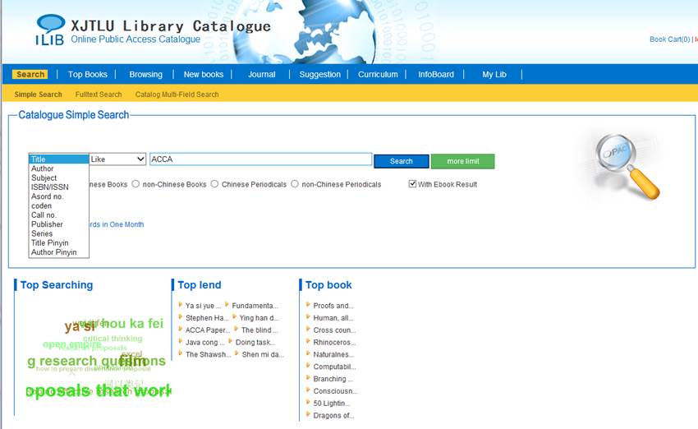
Task: Choose Title Pinyin option in dropdown list
Action: (x=59, y=242)
